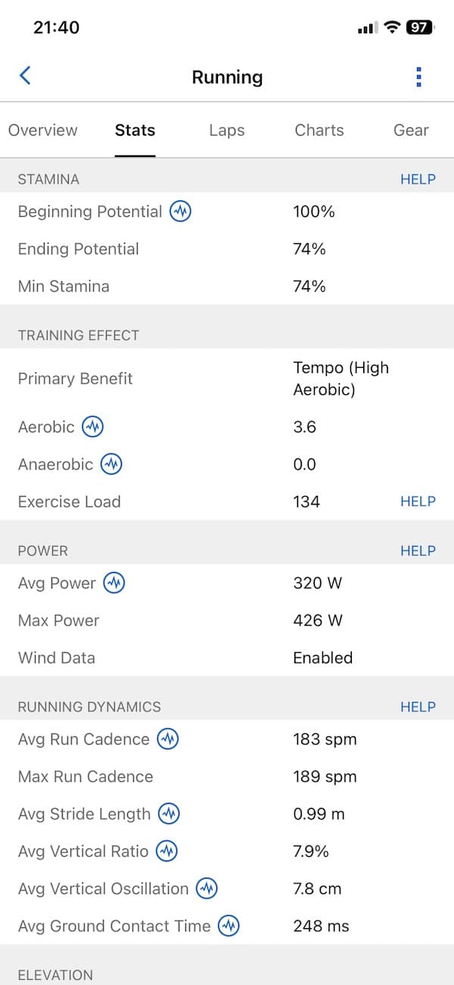The height and width of the screenshot is (985, 454).
Task: Open HELP for the Power section
Action: pos(418,551)
